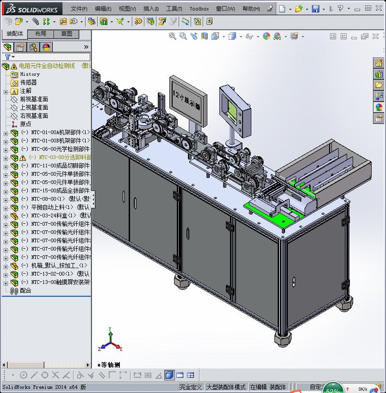
Task: Open the View Orientation dropdown arrow
Action: coord(224,37)
